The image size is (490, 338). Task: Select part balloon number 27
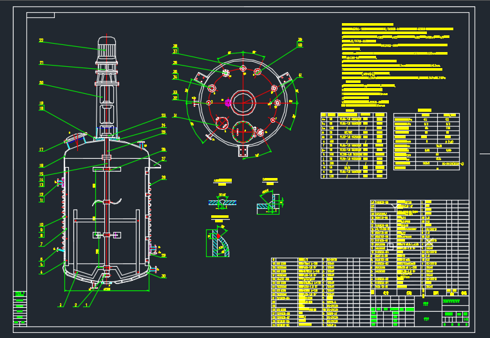point(164,159)
